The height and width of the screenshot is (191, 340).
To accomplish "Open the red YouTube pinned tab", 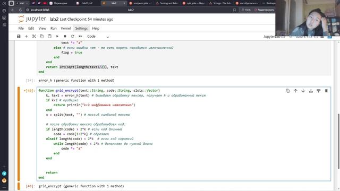I will [x=45, y=3].
